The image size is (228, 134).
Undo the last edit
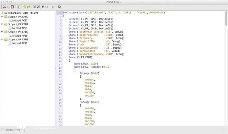25,7
